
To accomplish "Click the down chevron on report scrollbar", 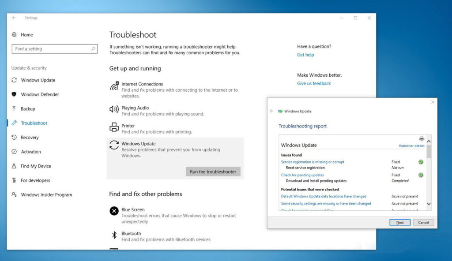I will tap(429, 204).
